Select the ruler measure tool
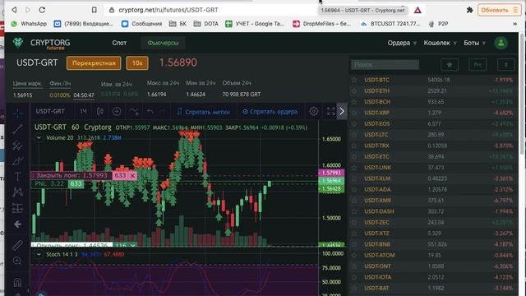The height and width of the screenshot is (296, 526). (17, 245)
